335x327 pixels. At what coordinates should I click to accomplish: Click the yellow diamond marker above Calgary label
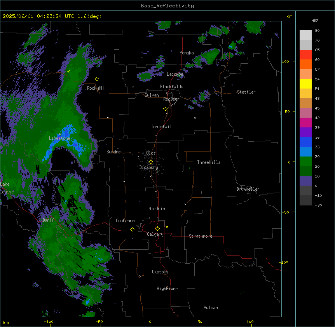[157, 229]
